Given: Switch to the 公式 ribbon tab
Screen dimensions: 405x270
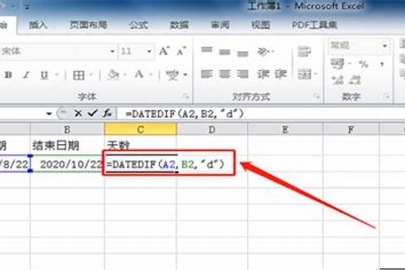Looking at the screenshot, I should [x=139, y=25].
